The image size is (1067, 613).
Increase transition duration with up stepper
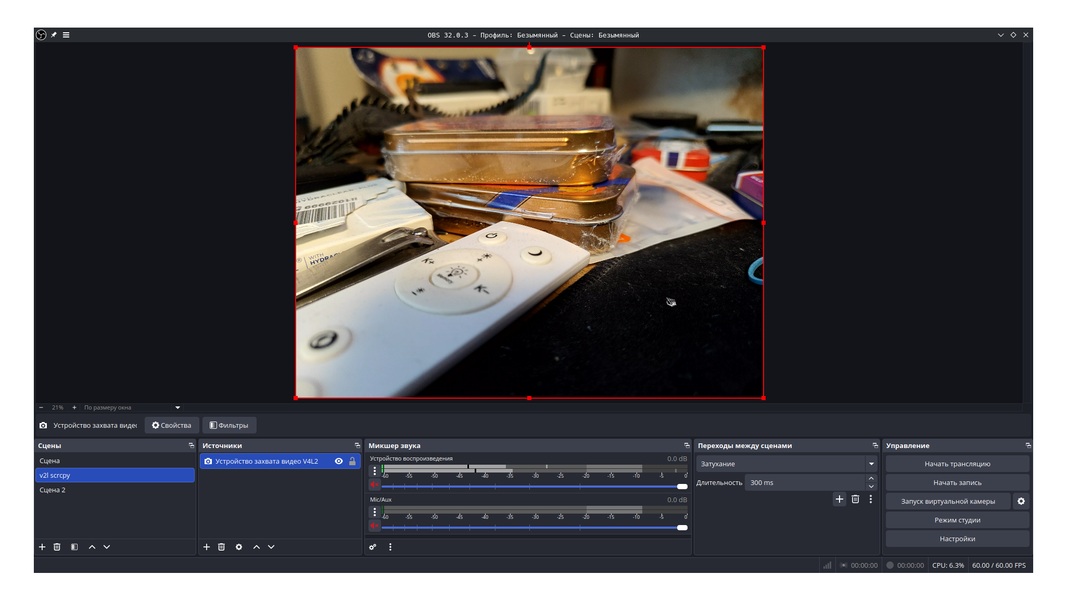pyautogui.click(x=871, y=478)
